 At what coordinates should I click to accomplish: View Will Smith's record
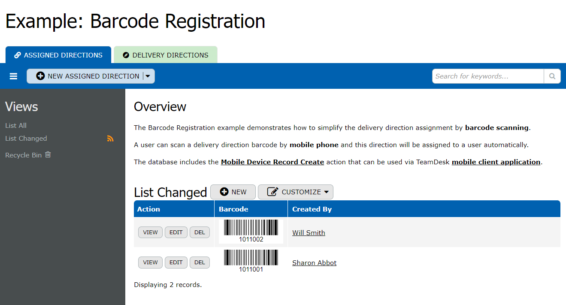(x=150, y=233)
